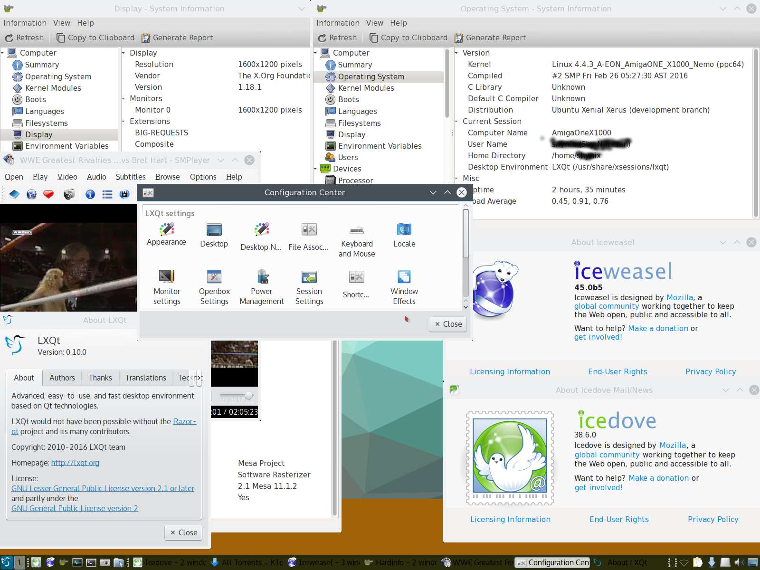The height and width of the screenshot is (570, 760).
Task: Open Appearance settings in Configuration Center
Action: coord(166,235)
